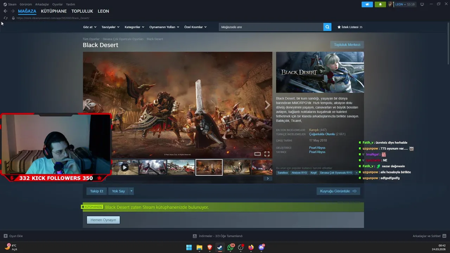Expand the Göz at dropdown

click(x=90, y=27)
